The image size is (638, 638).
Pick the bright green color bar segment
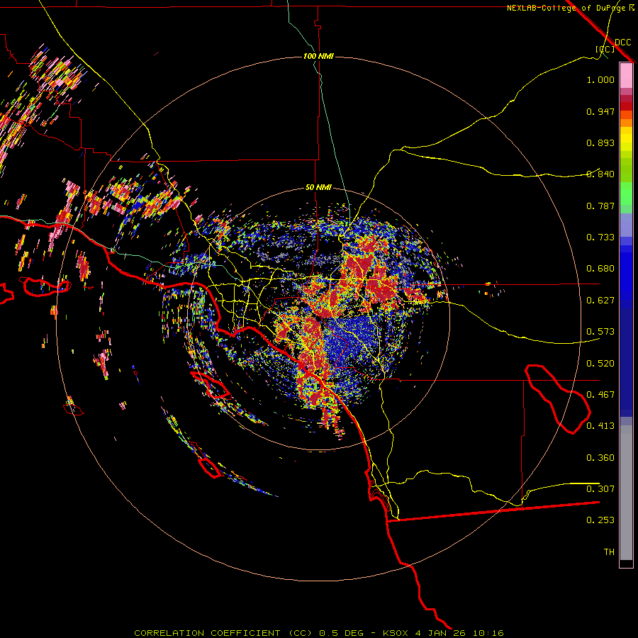tap(626, 194)
